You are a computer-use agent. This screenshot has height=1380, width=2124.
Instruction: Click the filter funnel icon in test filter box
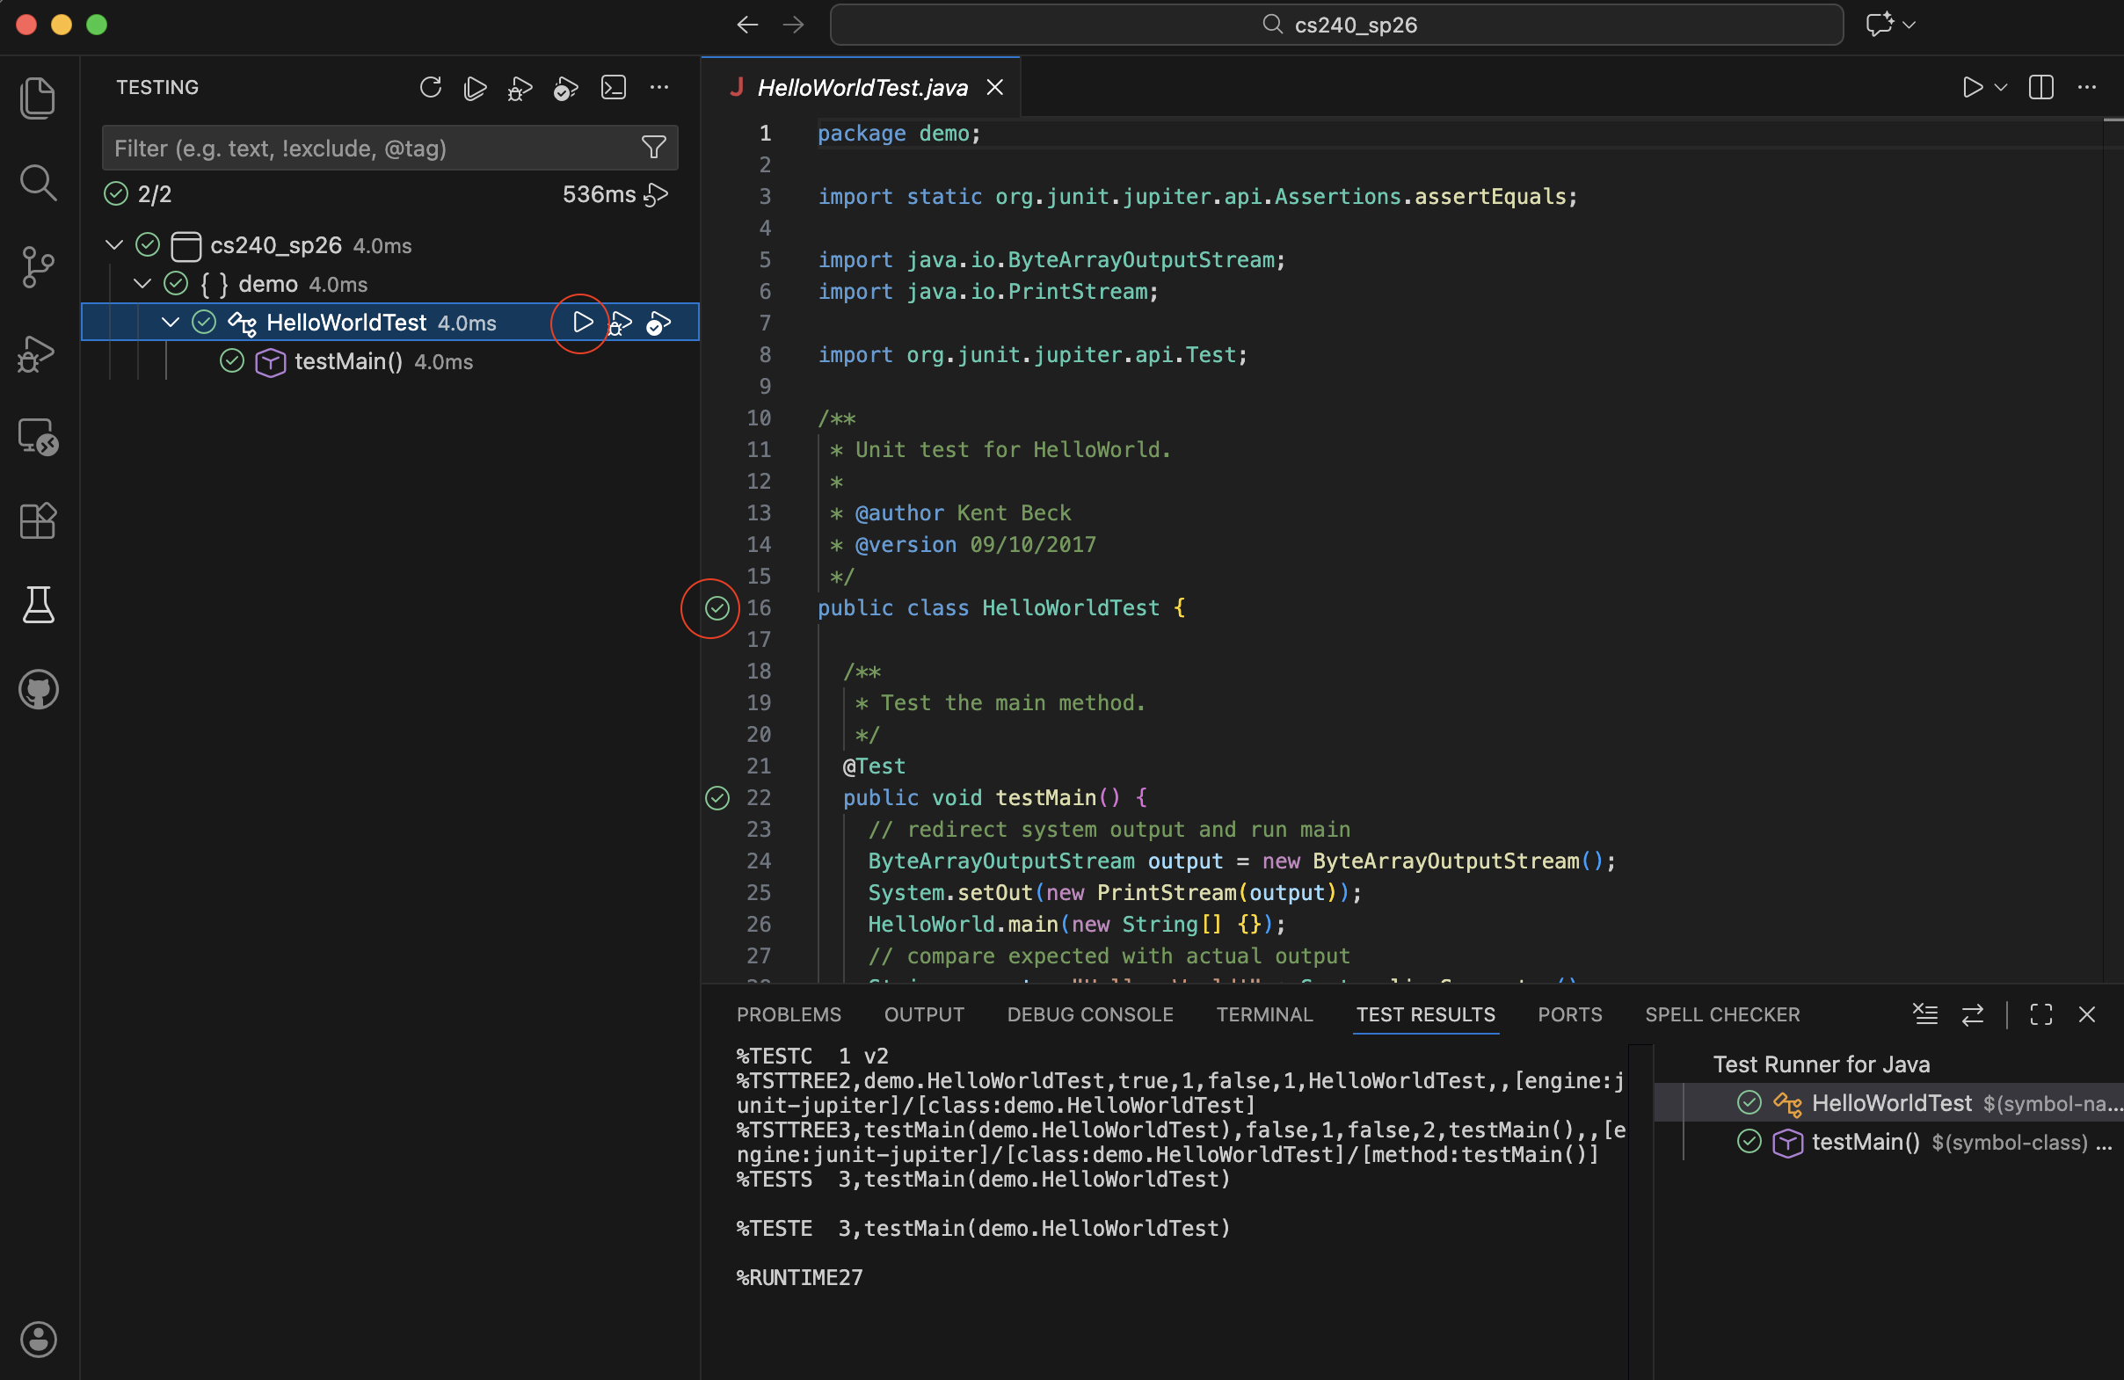[653, 147]
